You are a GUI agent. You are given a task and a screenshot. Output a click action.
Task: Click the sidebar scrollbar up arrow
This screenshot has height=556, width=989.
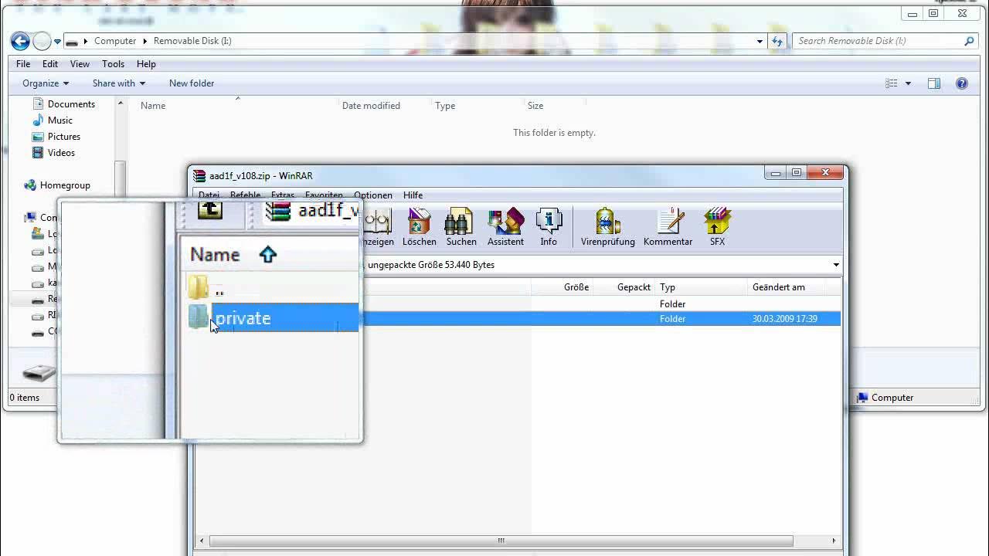(x=120, y=103)
